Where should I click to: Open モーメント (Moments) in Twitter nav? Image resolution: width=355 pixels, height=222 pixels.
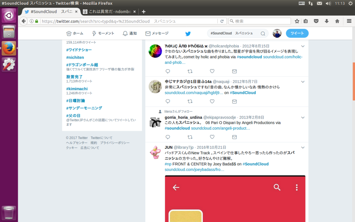103,33
